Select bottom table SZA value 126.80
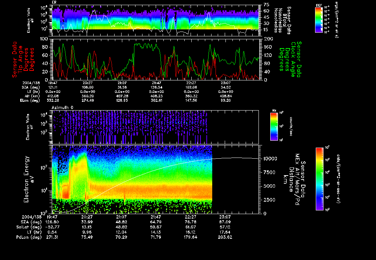The image size is (376, 260). pyautogui.click(x=52, y=222)
